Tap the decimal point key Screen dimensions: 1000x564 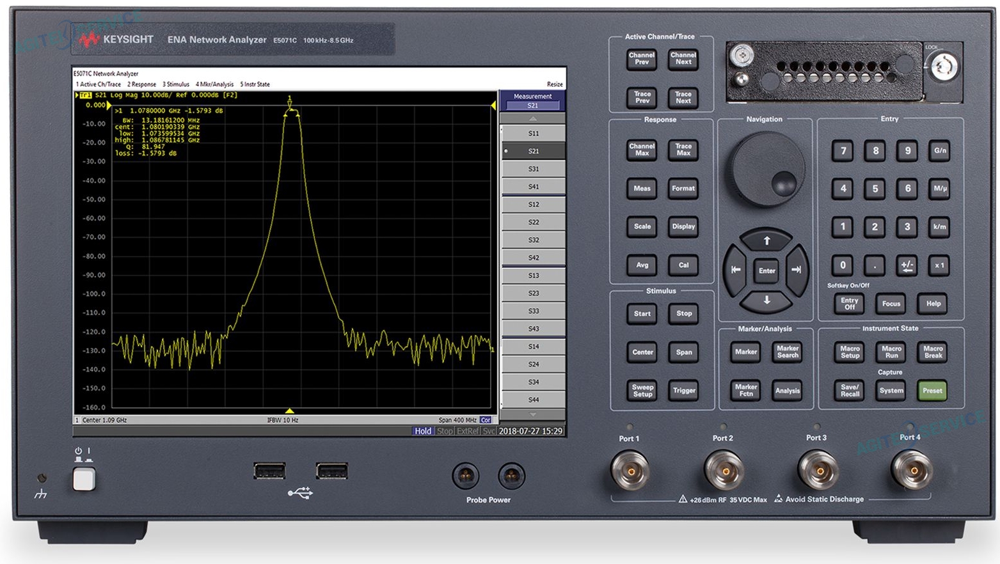click(875, 265)
